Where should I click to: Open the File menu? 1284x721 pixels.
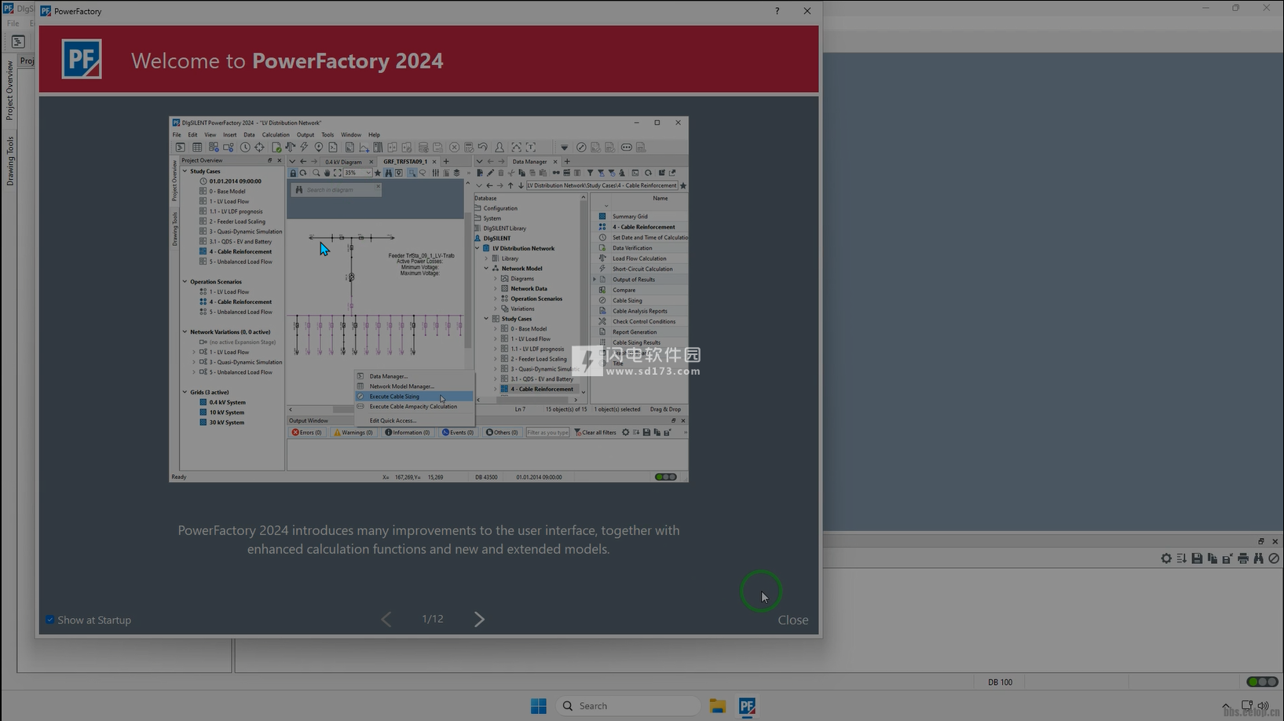click(13, 24)
